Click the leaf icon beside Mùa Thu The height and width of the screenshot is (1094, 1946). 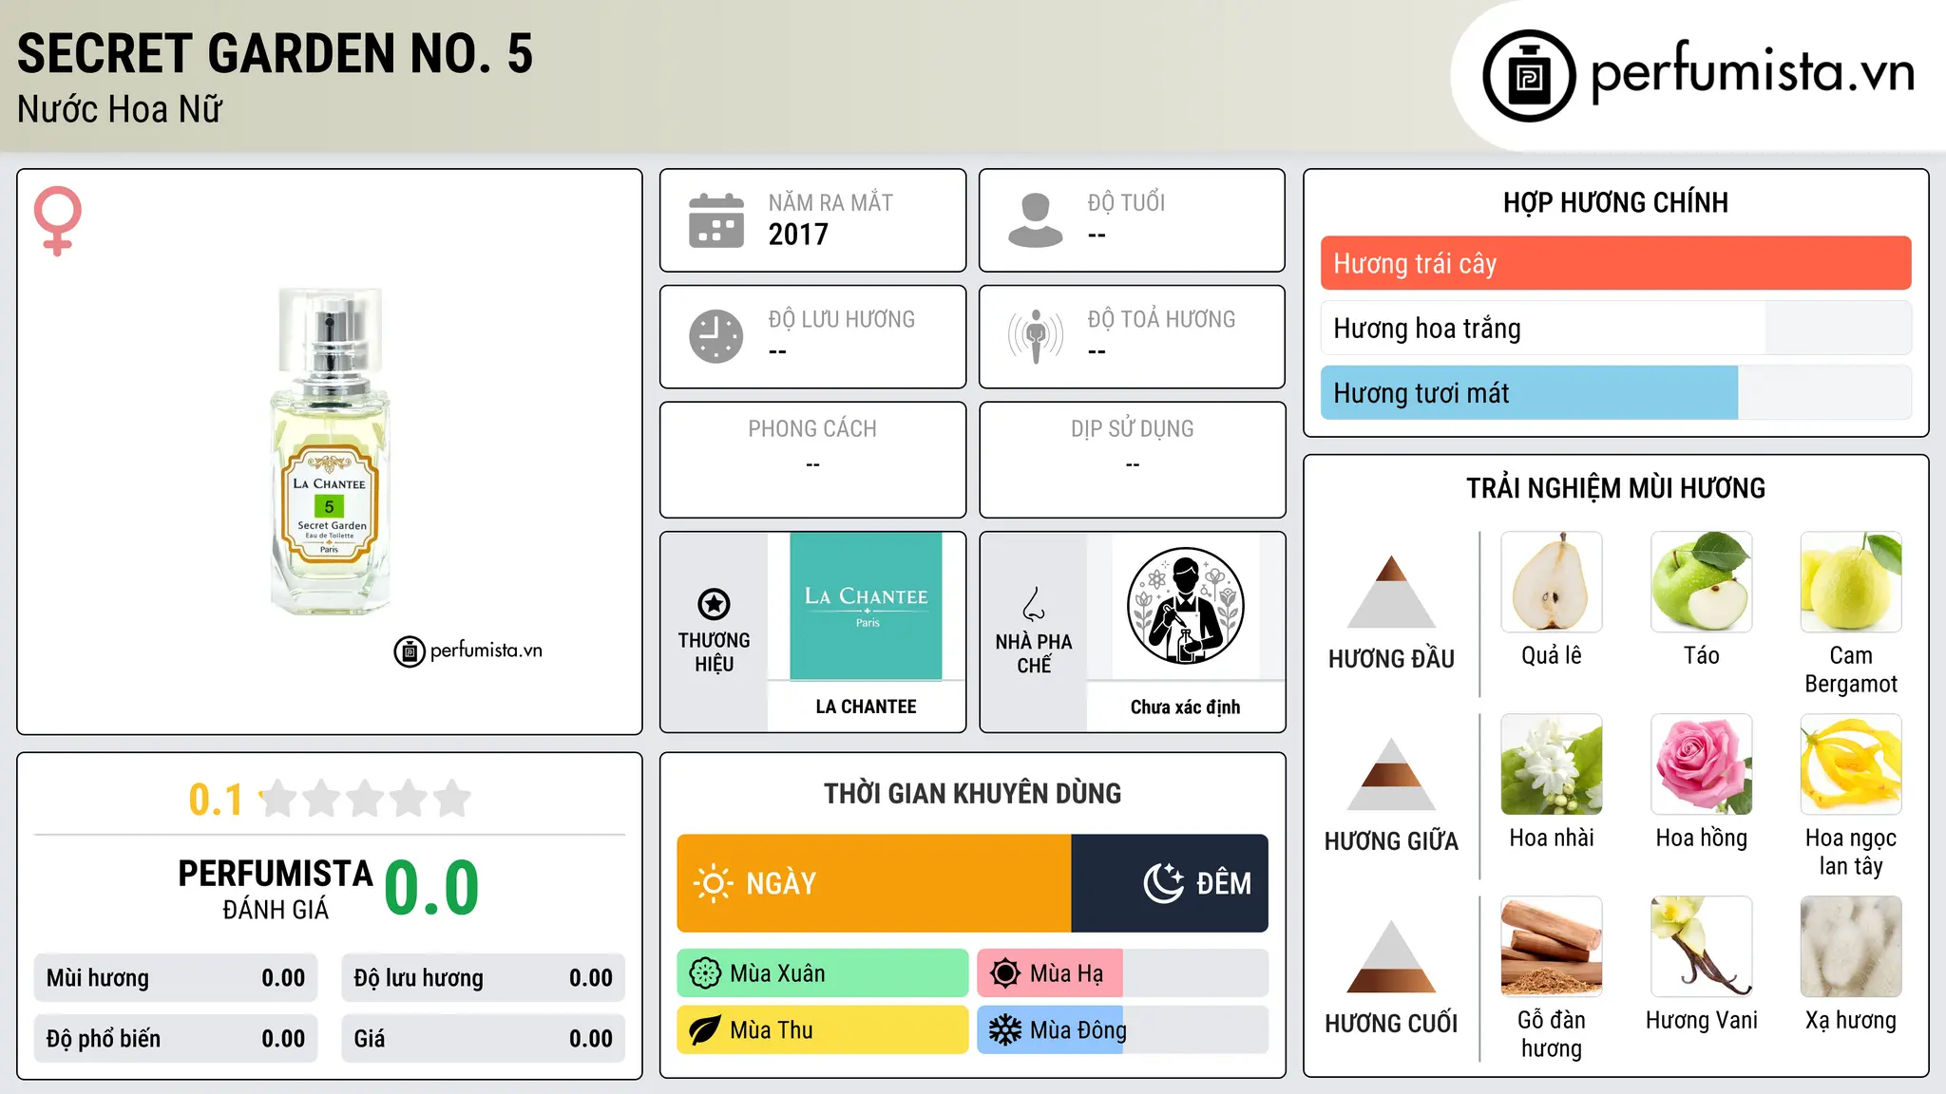point(705,1030)
